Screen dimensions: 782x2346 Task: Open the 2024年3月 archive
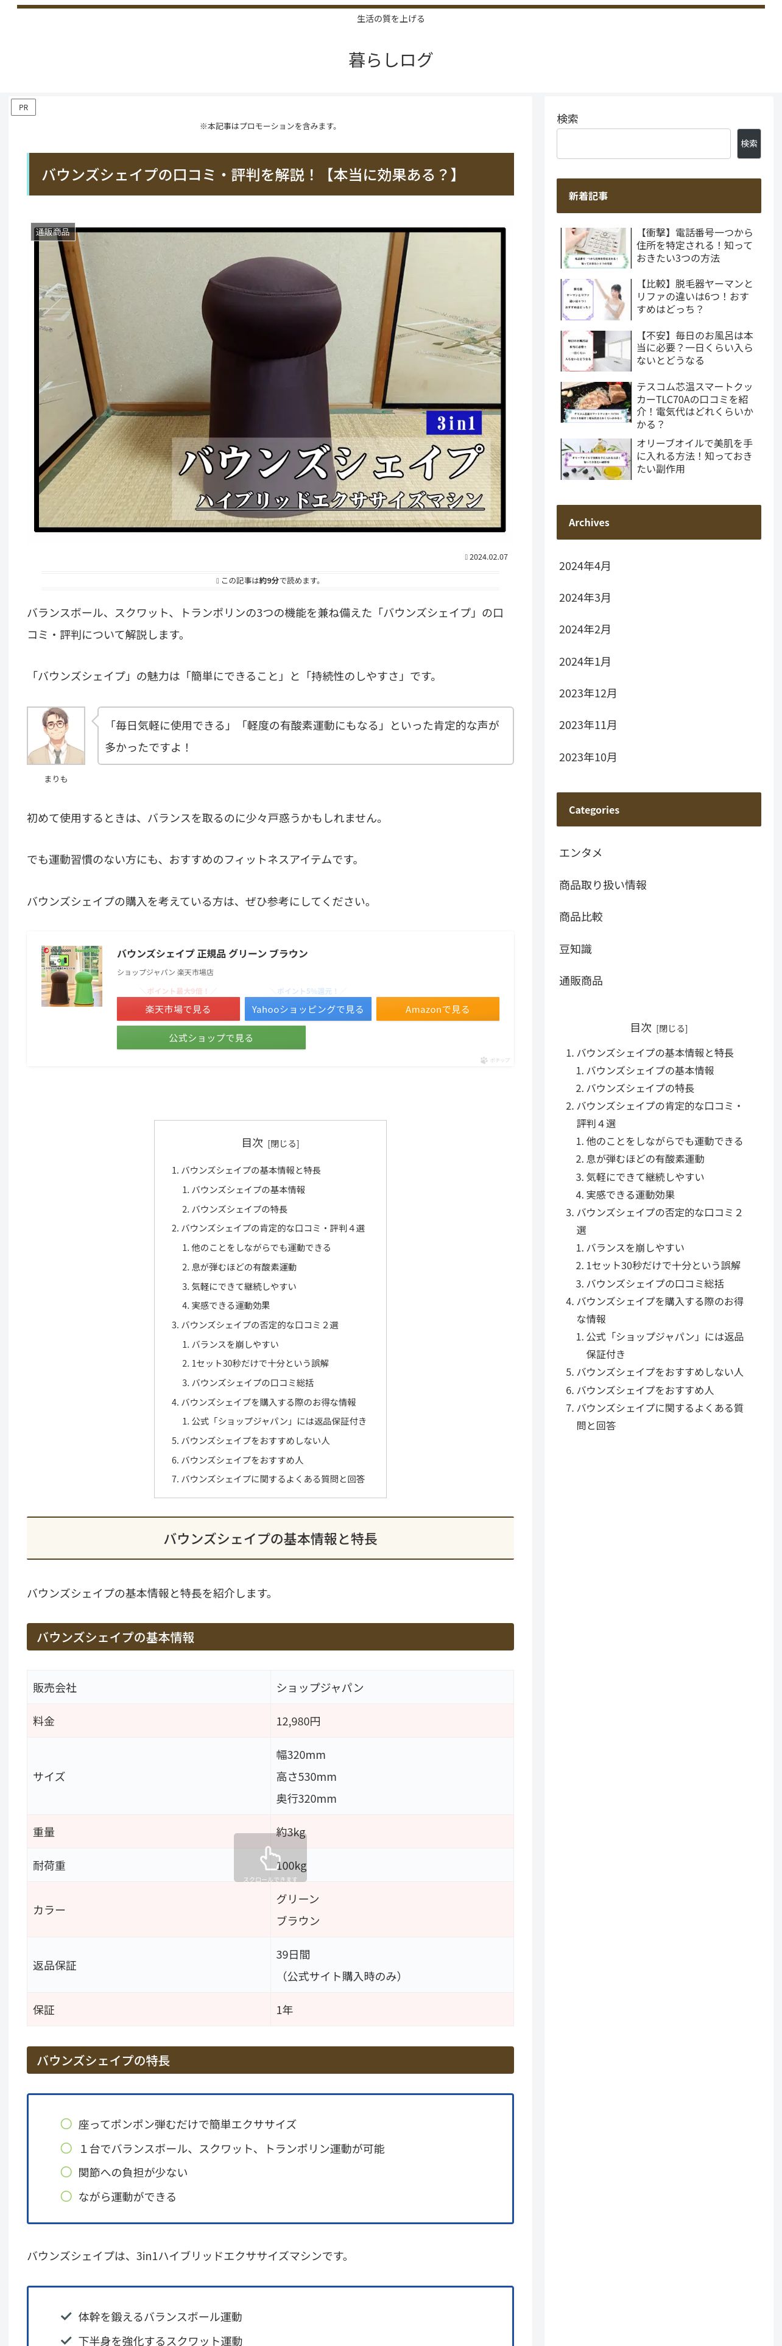tap(585, 598)
